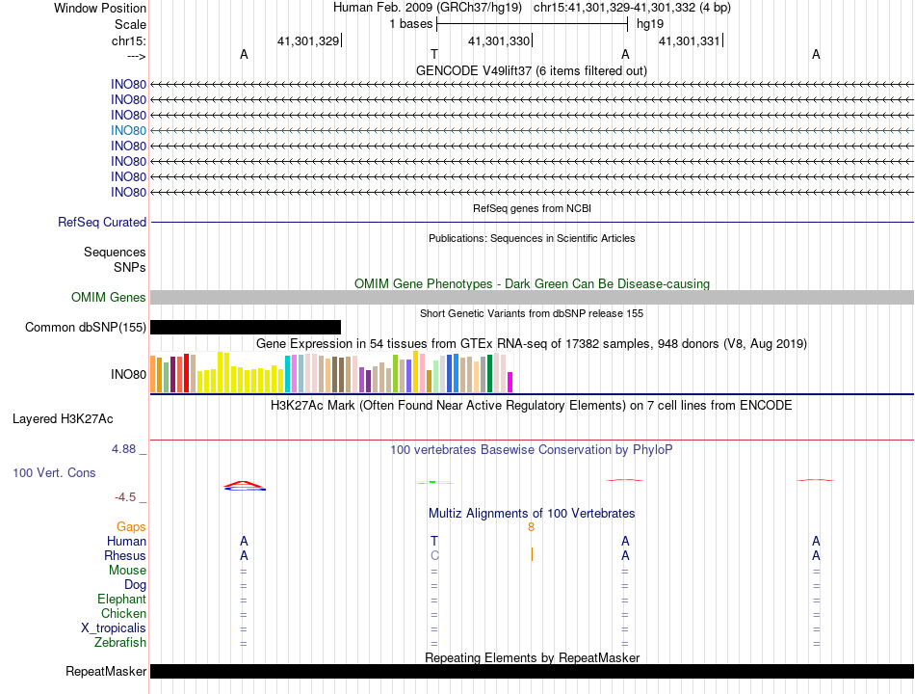
Task: Click the orange gap count 8
Action: tap(531, 527)
